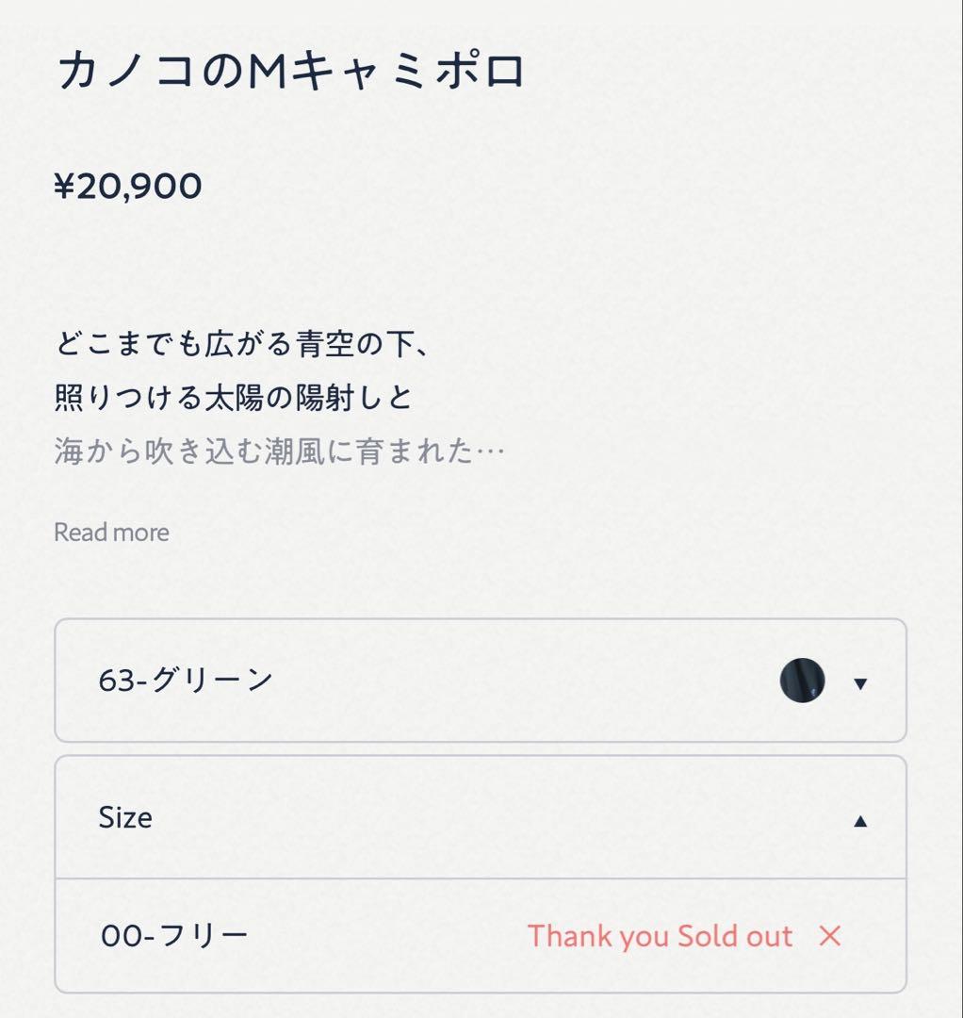Click the down arrow beside the color swatch
This screenshot has width=963, height=1018.
coord(859,683)
